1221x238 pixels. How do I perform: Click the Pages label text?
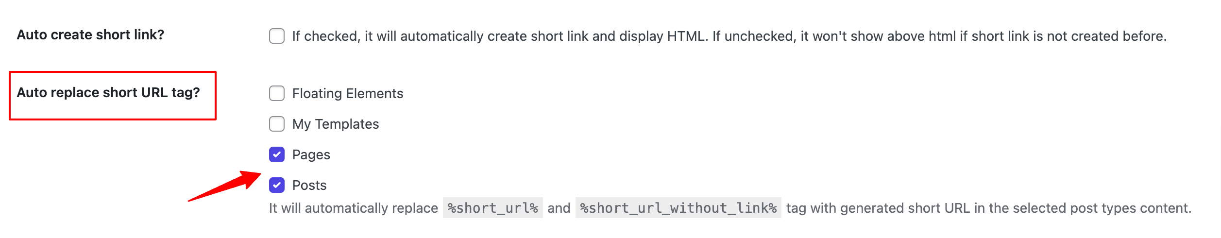click(x=311, y=154)
